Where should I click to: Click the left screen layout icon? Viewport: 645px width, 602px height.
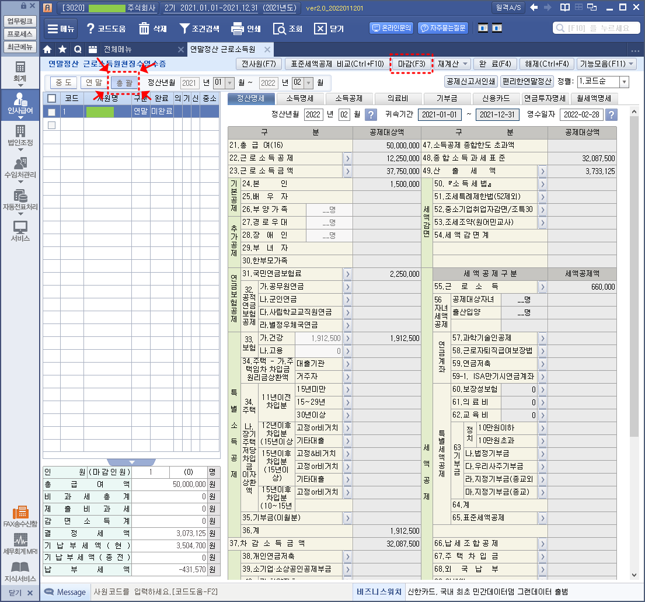tap(483, 29)
